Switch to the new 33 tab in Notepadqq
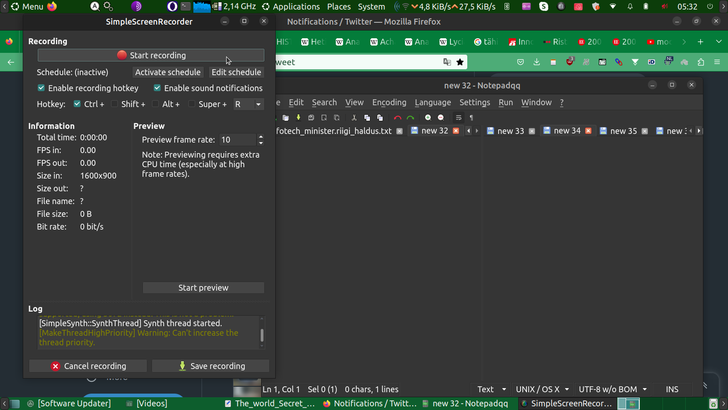 click(511, 131)
